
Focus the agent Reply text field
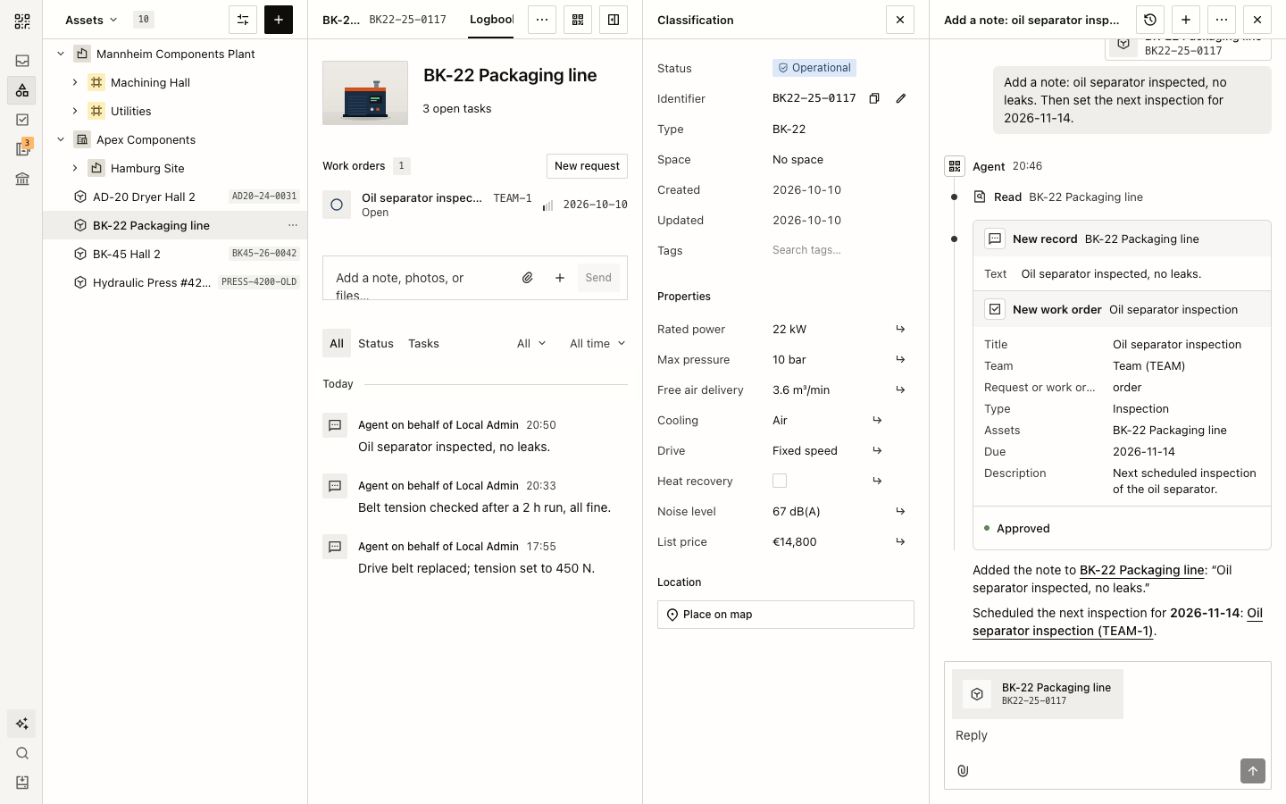tap(1107, 735)
